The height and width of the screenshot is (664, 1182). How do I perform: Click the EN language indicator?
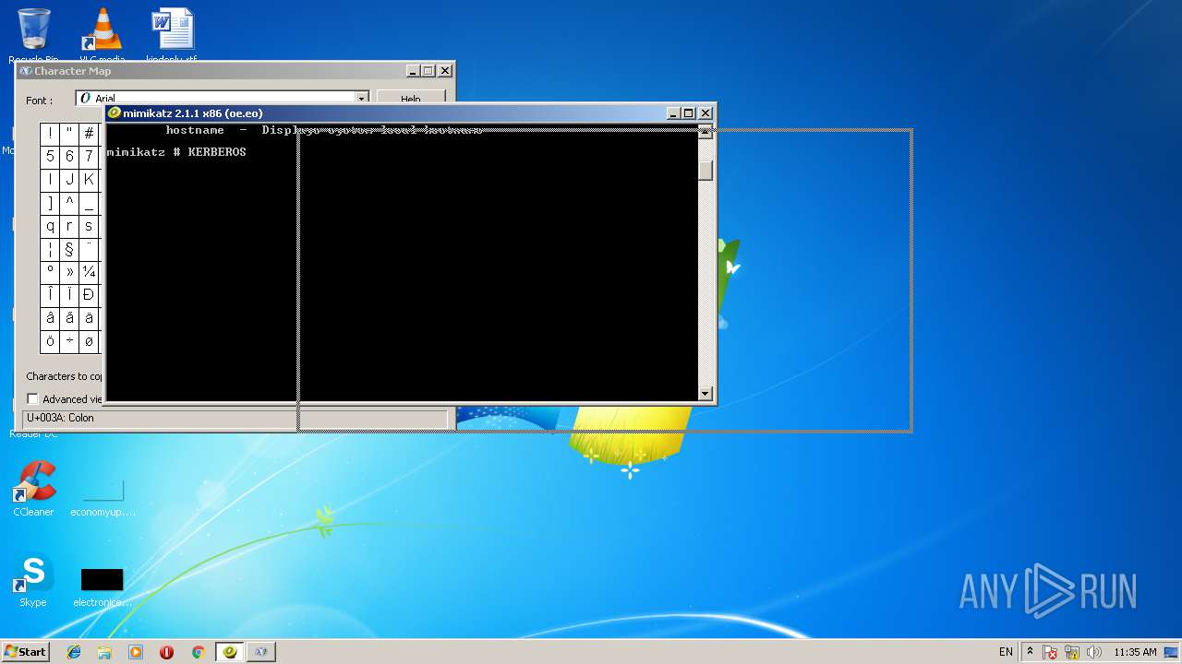pos(1006,652)
